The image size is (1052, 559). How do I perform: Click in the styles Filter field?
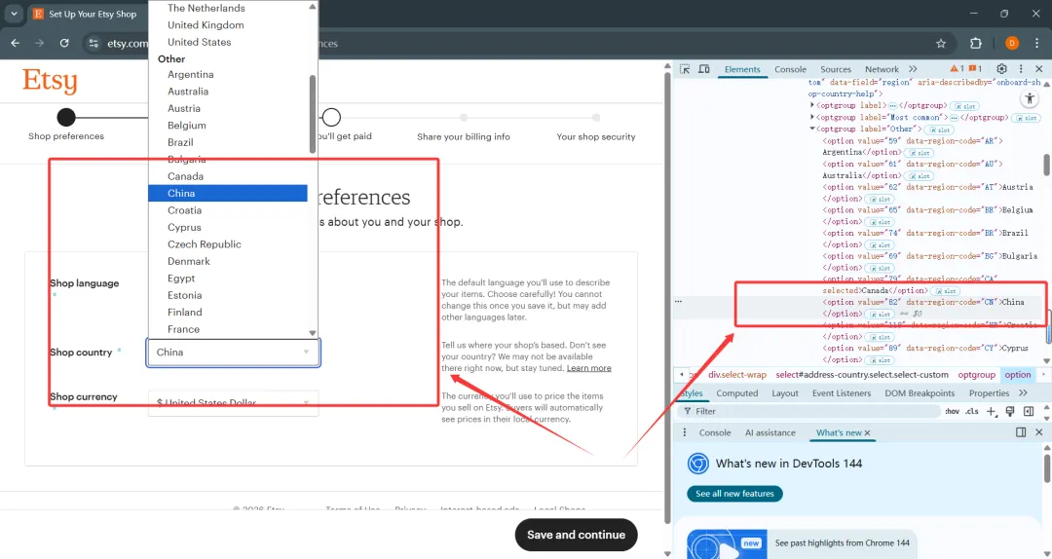coord(811,411)
